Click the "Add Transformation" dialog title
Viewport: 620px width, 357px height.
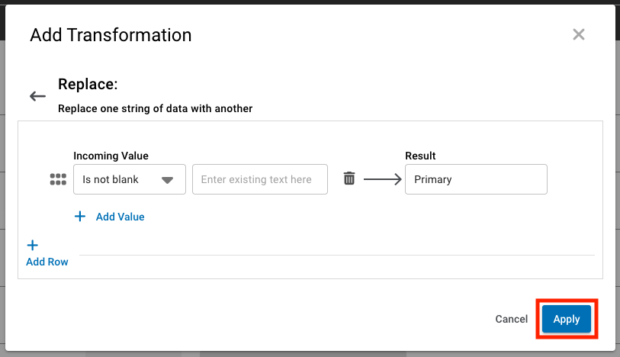tap(111, 35)
